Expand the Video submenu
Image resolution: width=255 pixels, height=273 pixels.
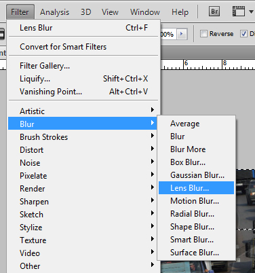[83, 253]
